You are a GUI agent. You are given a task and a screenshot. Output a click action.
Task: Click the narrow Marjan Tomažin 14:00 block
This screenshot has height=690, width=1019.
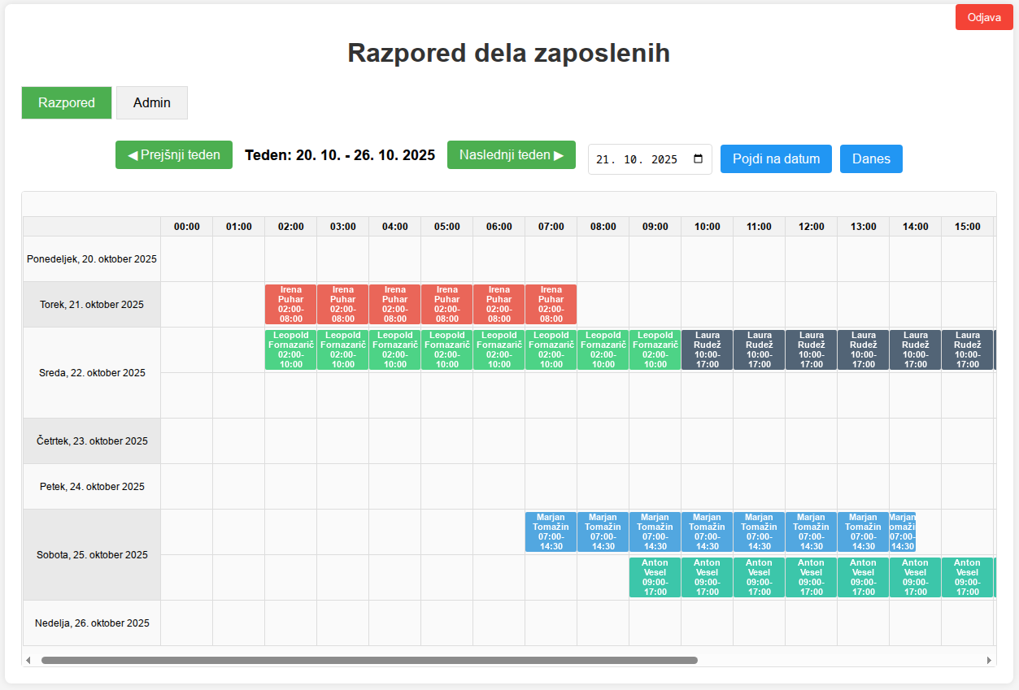903,532
